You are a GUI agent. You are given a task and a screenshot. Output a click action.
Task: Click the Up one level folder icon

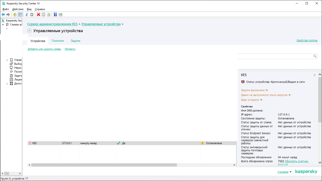click(x=15, y=14)
